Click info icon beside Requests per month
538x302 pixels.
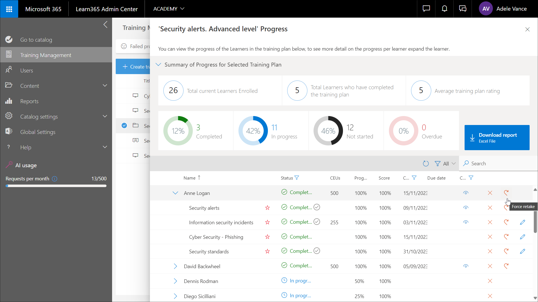(x=55, y=179)
